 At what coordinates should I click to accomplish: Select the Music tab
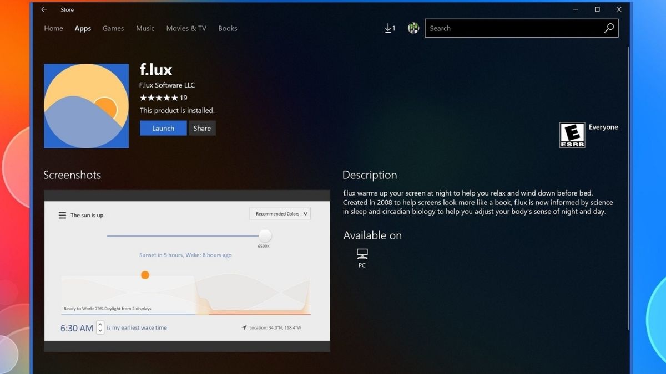pos(145,28)
